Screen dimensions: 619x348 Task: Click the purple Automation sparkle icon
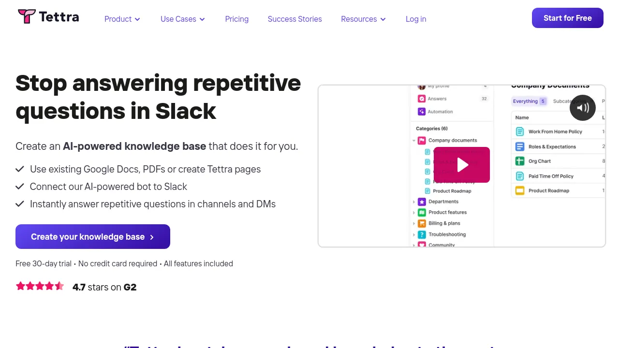[422, 112]
